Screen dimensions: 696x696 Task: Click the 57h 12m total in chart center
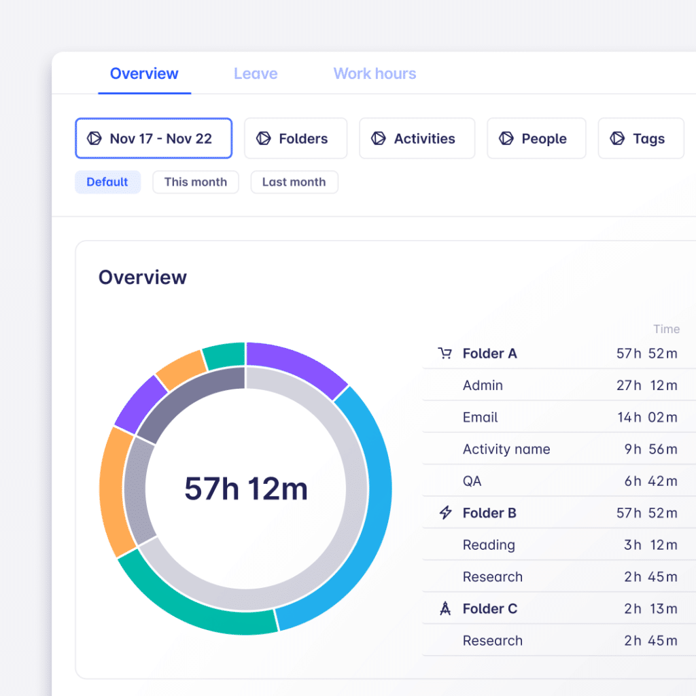coord(246,489)
